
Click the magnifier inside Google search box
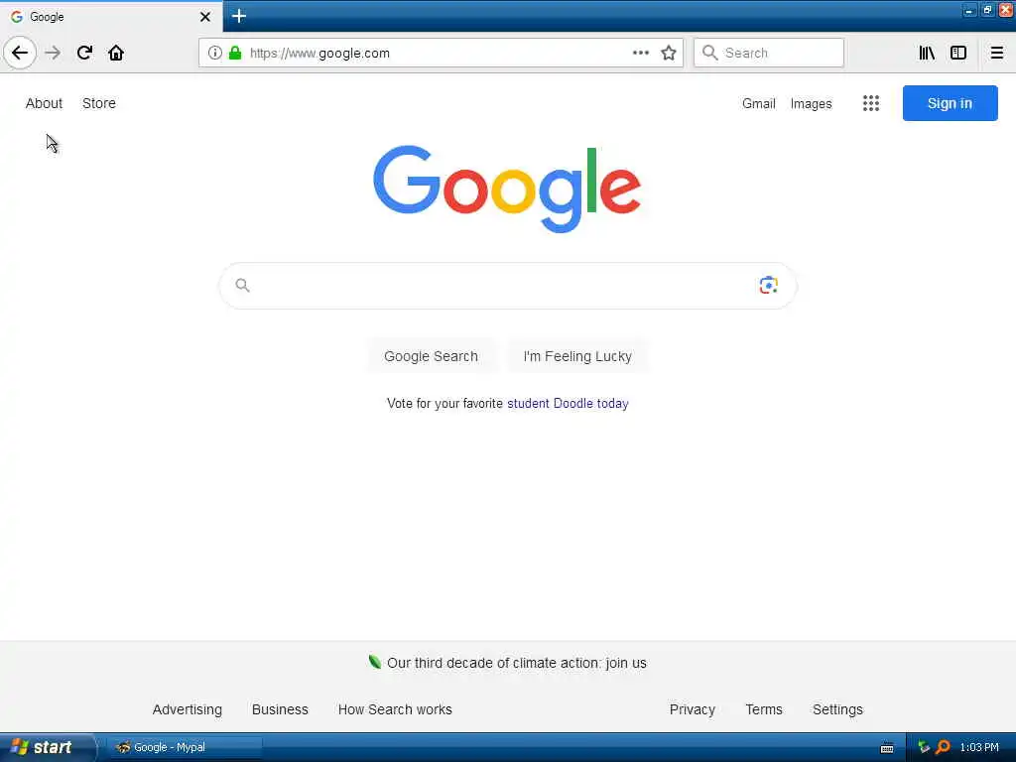(242, 285)
